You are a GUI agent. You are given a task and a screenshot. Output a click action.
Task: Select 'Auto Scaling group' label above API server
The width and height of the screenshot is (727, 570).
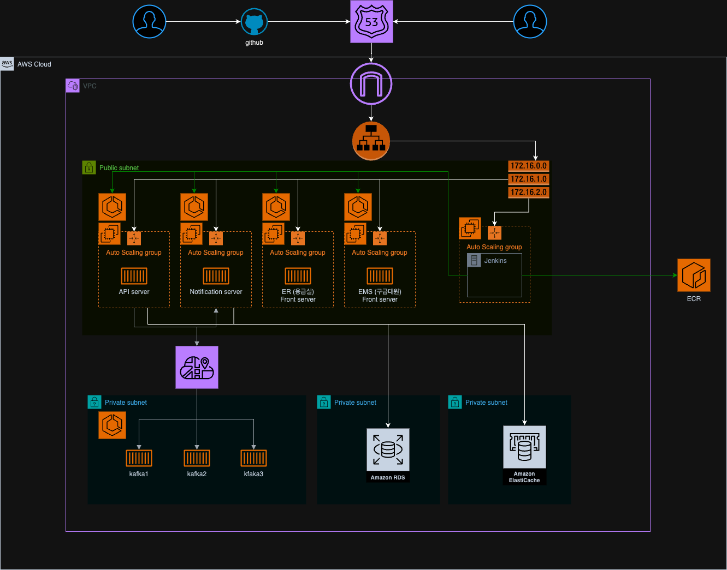[134, 253]
